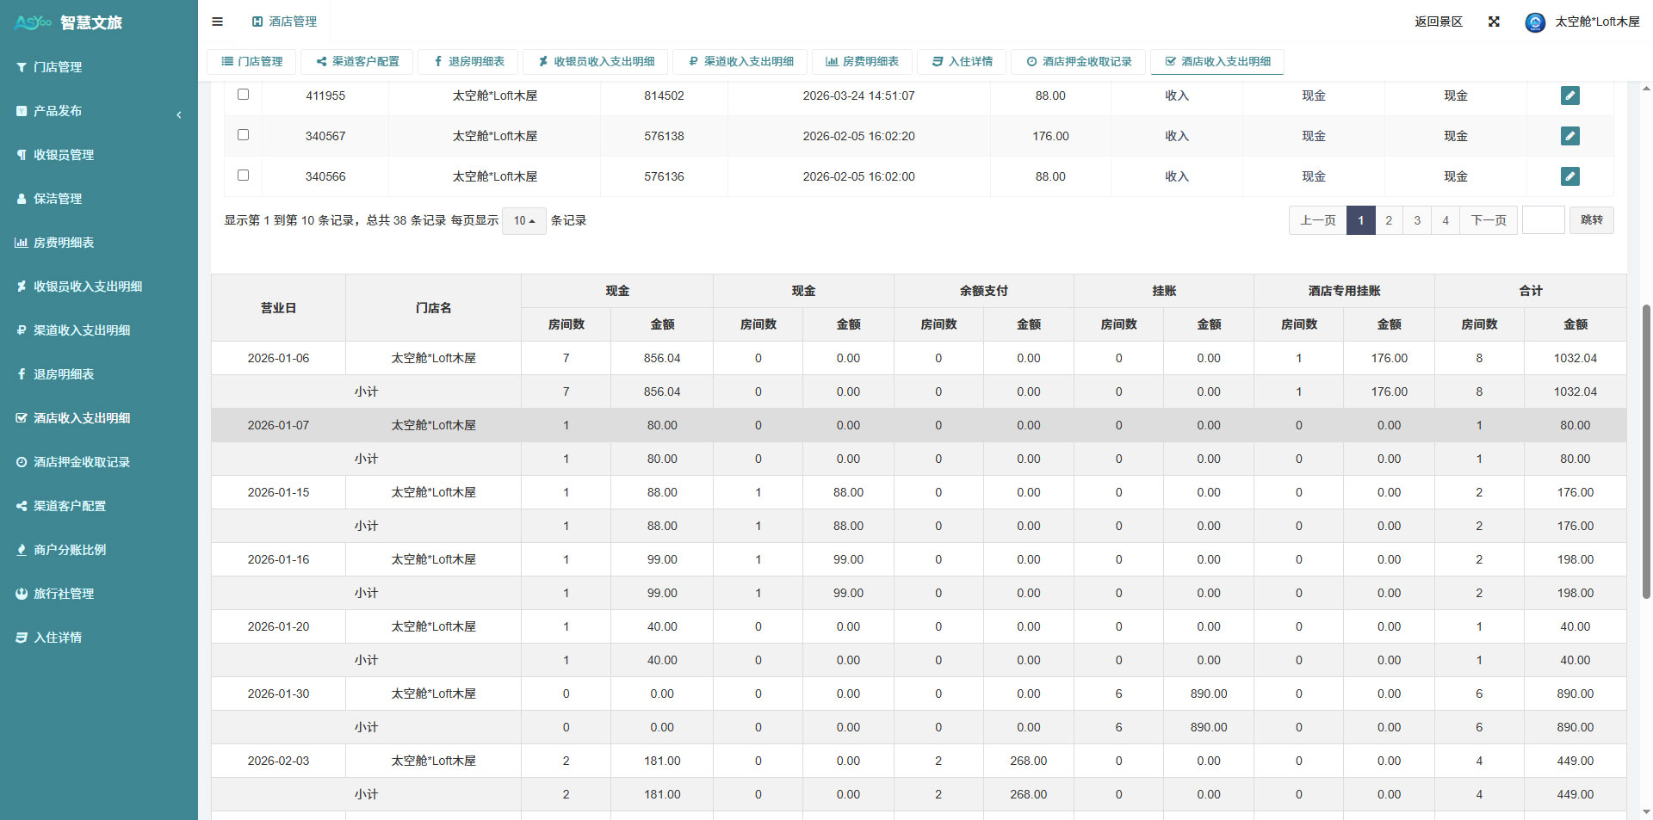Viewport: 1653px width, 820px height.
Task: Click the 2026-01-30 business date cell
Action: point(278,694)
